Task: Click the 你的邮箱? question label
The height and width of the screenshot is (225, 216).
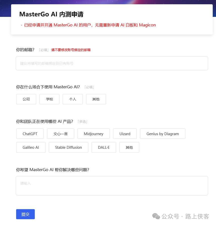Action: pos(25,50)
